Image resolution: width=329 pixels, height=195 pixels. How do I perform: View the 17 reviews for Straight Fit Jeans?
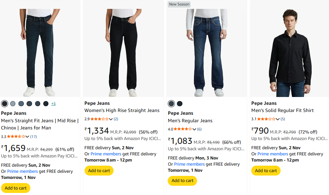coord(33,137)
